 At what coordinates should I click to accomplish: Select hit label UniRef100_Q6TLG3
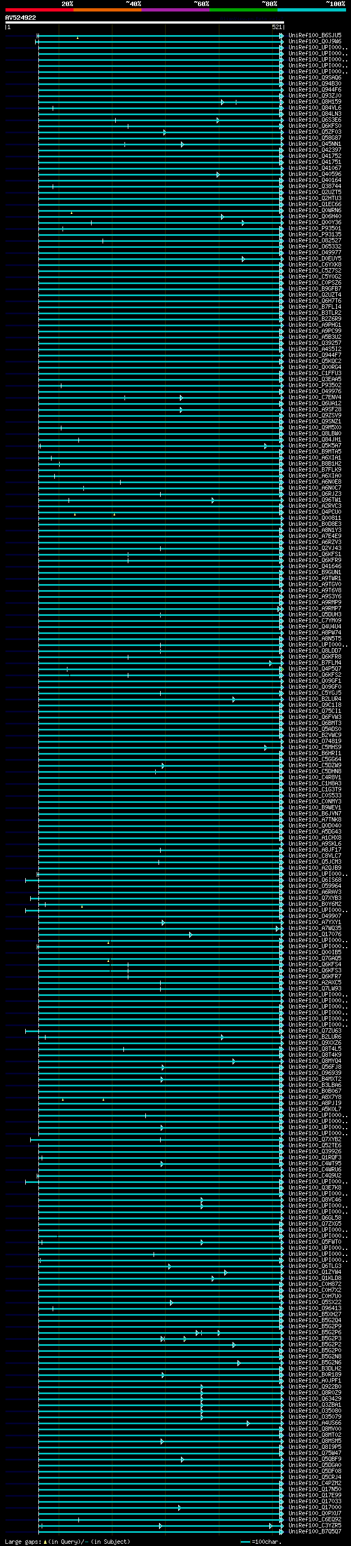314,1266
